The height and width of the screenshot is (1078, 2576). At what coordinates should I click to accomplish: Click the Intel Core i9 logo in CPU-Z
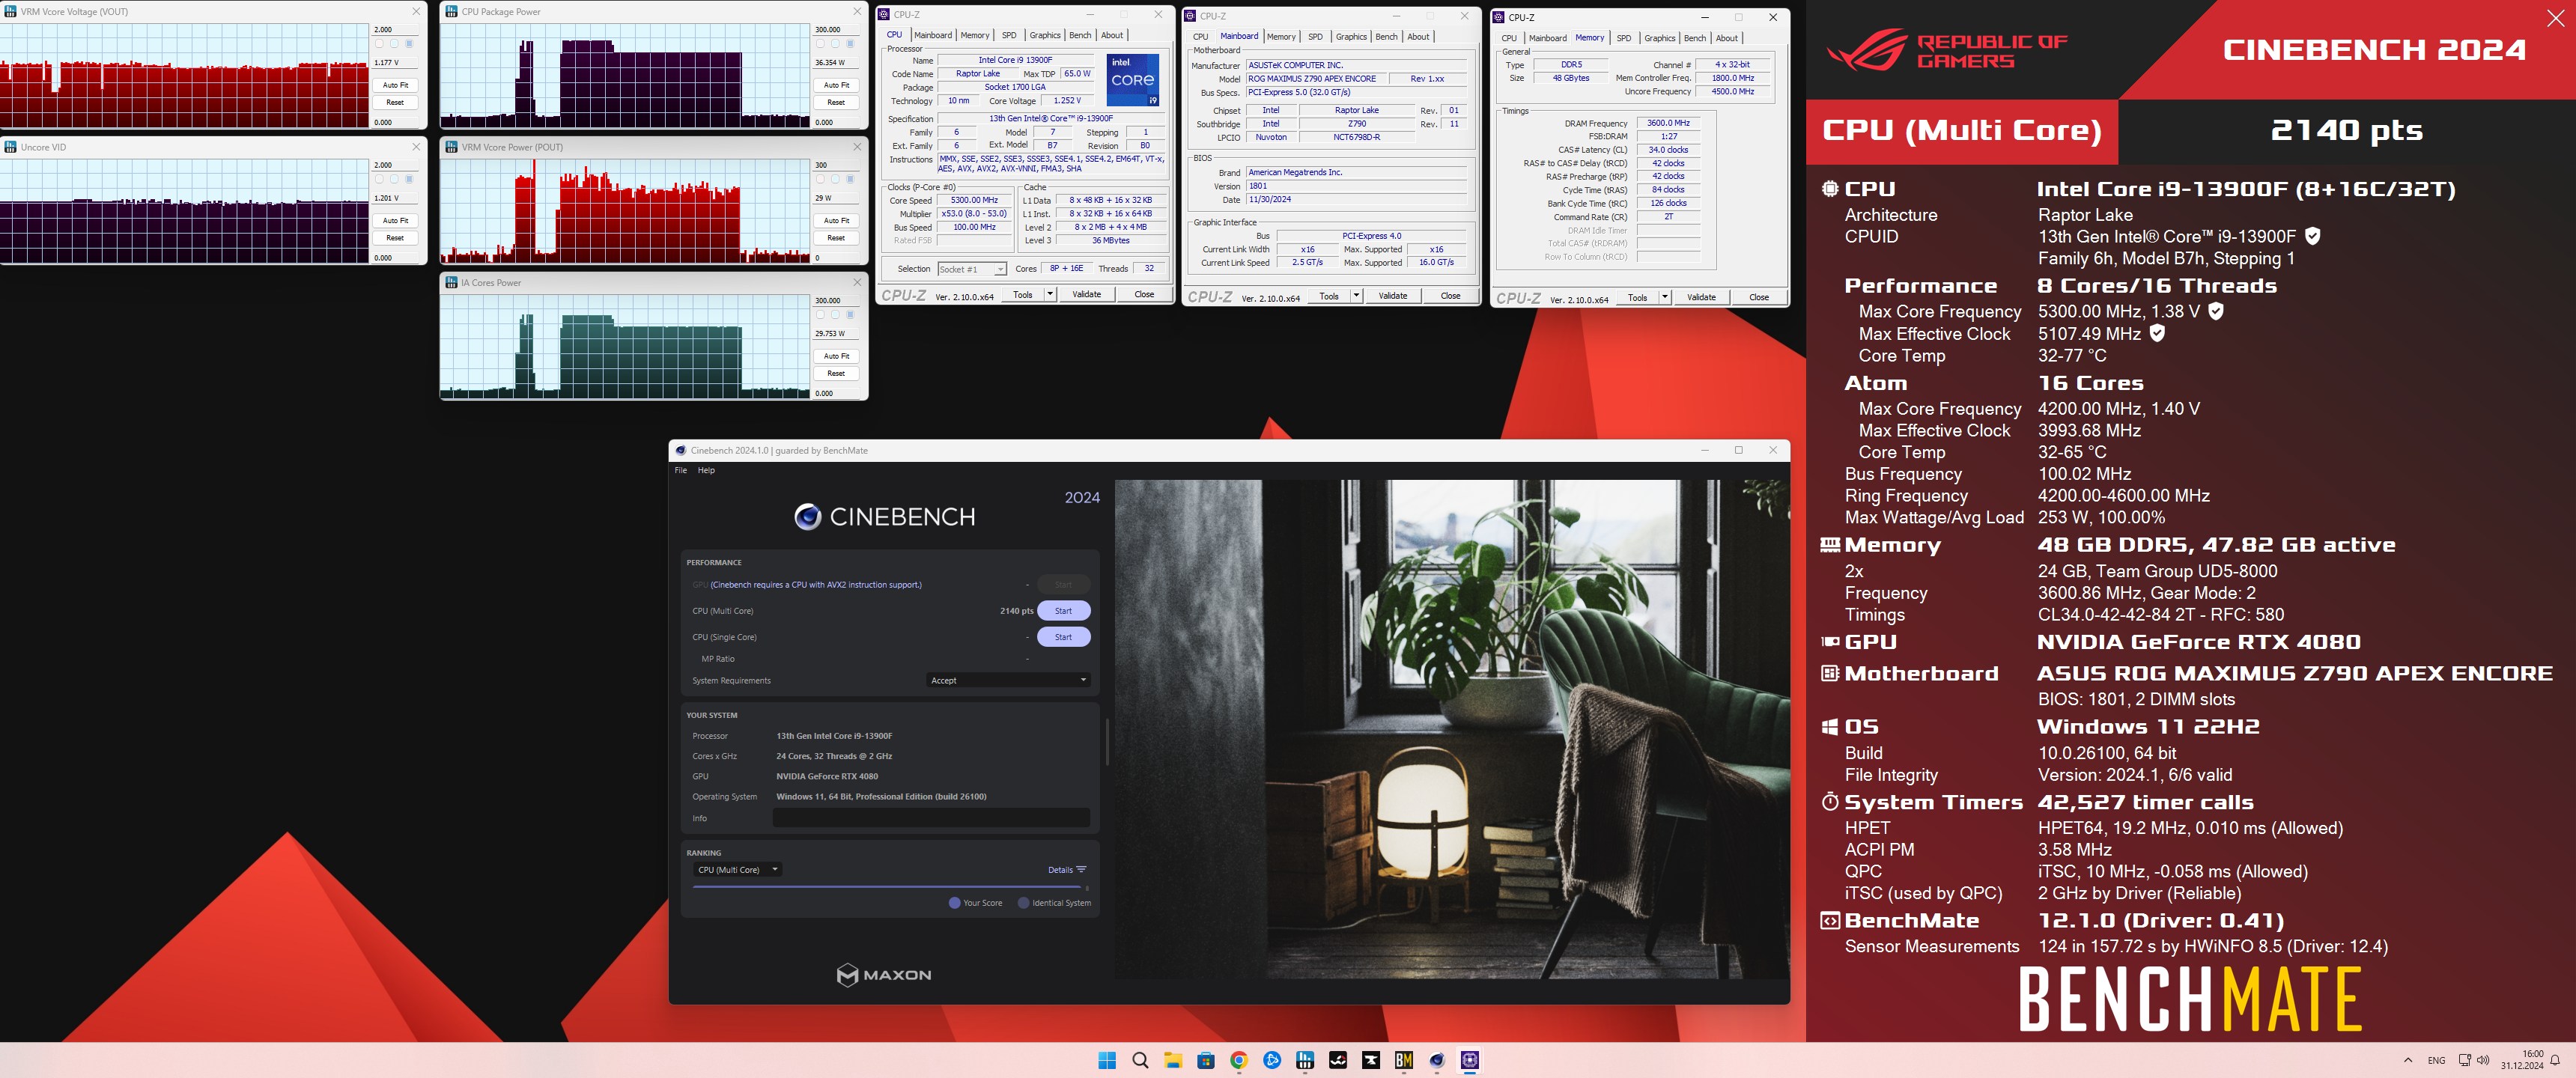(x=1132, y=80)
